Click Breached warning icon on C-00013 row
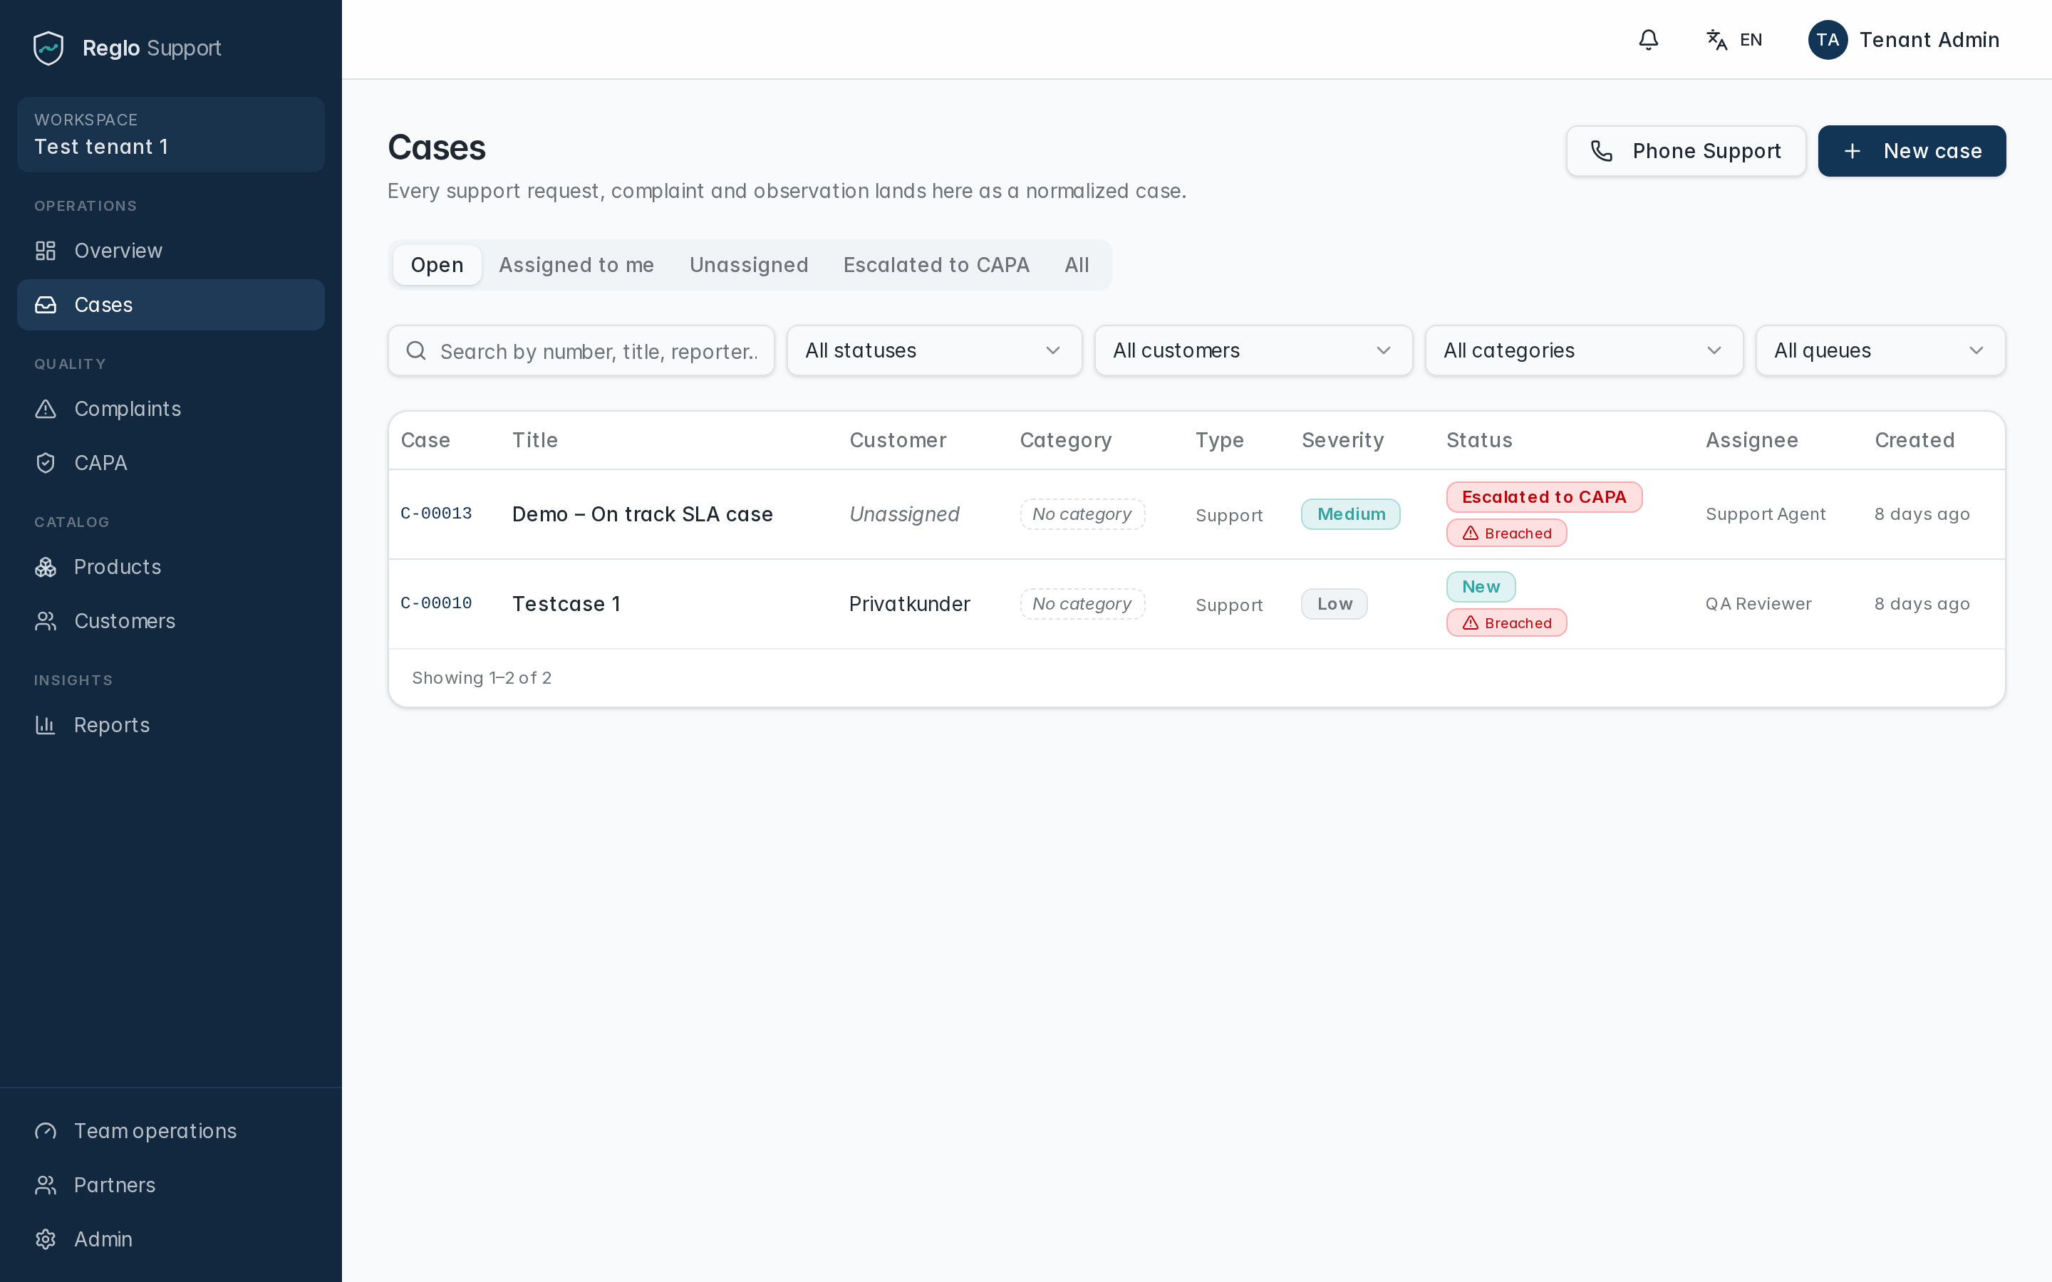 tap(1471, 533)
